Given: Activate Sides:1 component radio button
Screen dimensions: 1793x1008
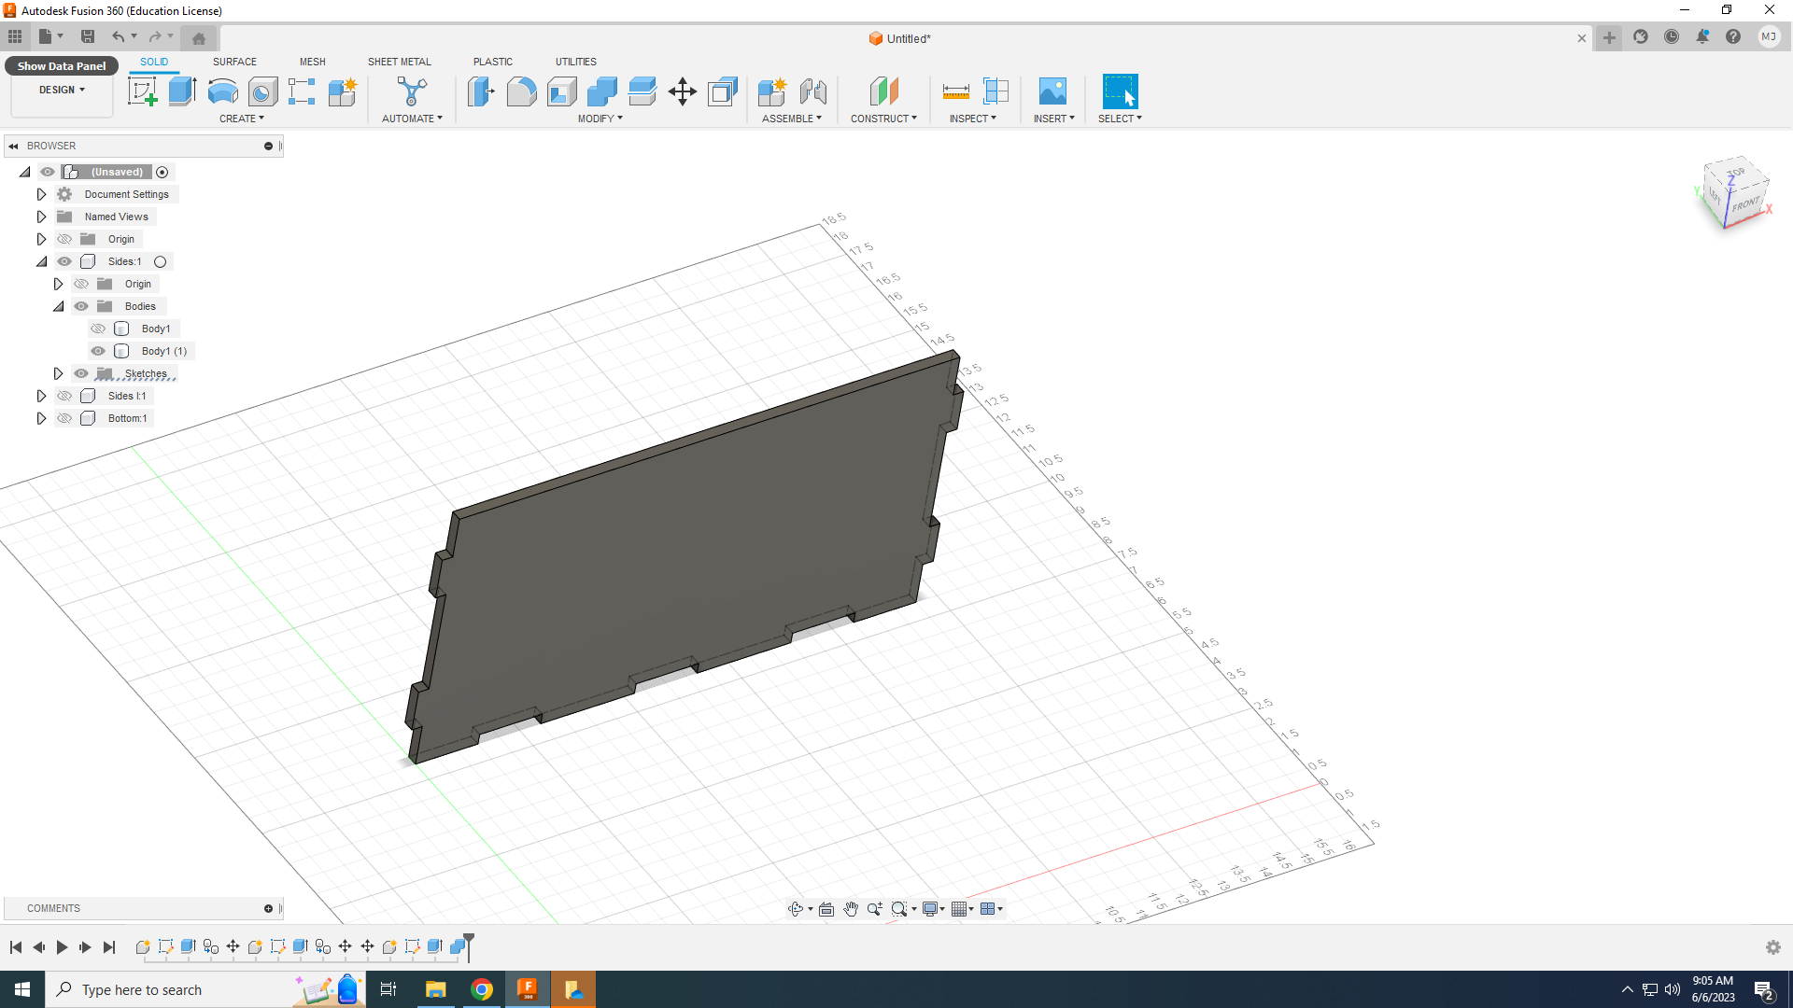Looking at the screenshot, I should [161, 262].
